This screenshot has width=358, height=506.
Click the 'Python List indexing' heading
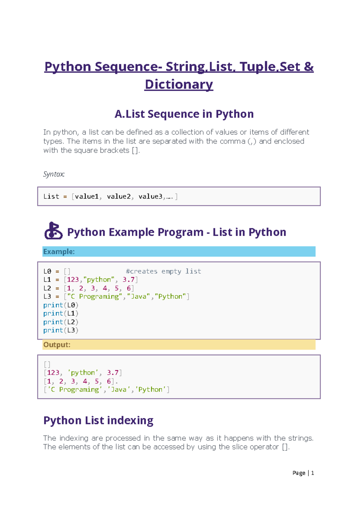[98, 421]
